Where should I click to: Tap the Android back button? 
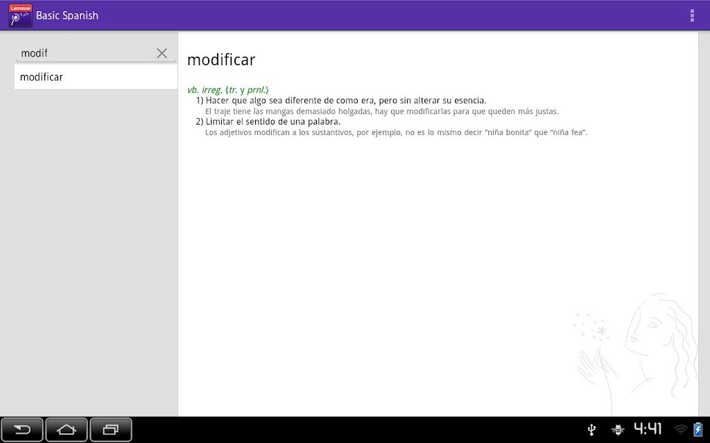click(21, 429)
